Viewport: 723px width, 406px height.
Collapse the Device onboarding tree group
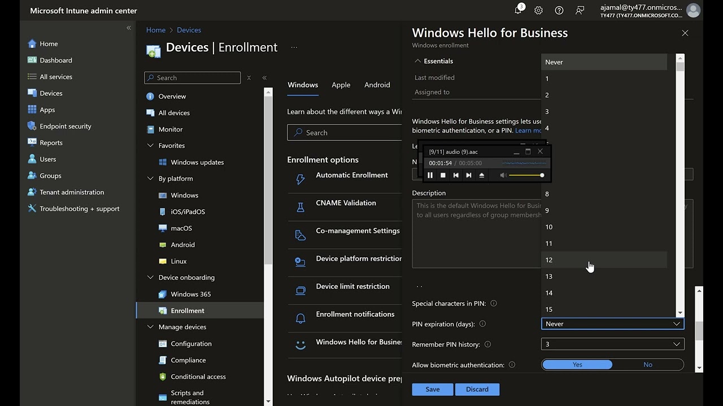[150, 277]
